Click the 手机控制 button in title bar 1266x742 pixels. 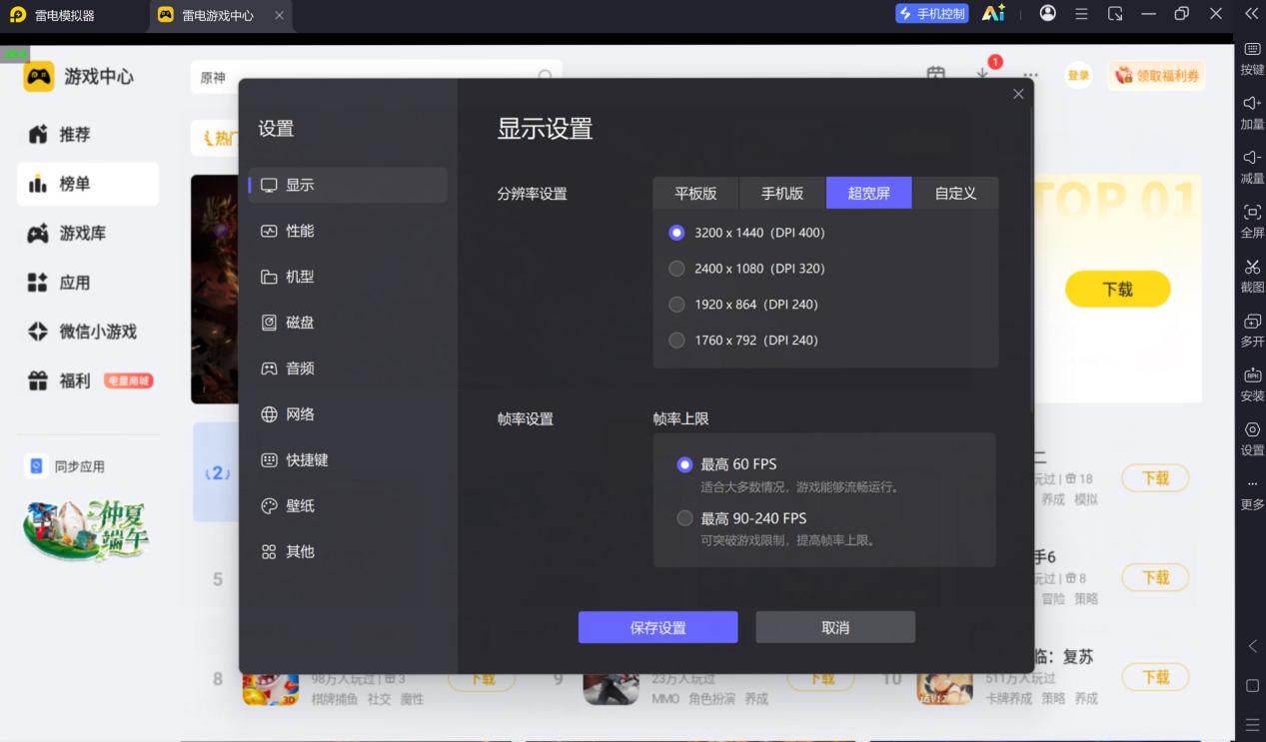[x=932, y=14]
